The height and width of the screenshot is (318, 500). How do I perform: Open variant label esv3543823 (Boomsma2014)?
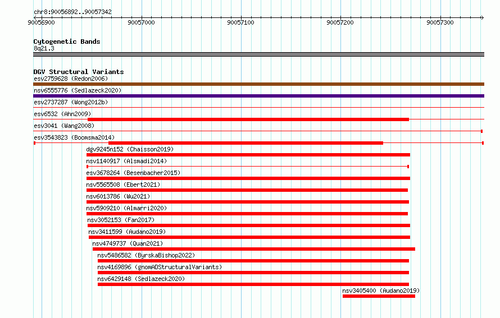[x=74, y=137]
